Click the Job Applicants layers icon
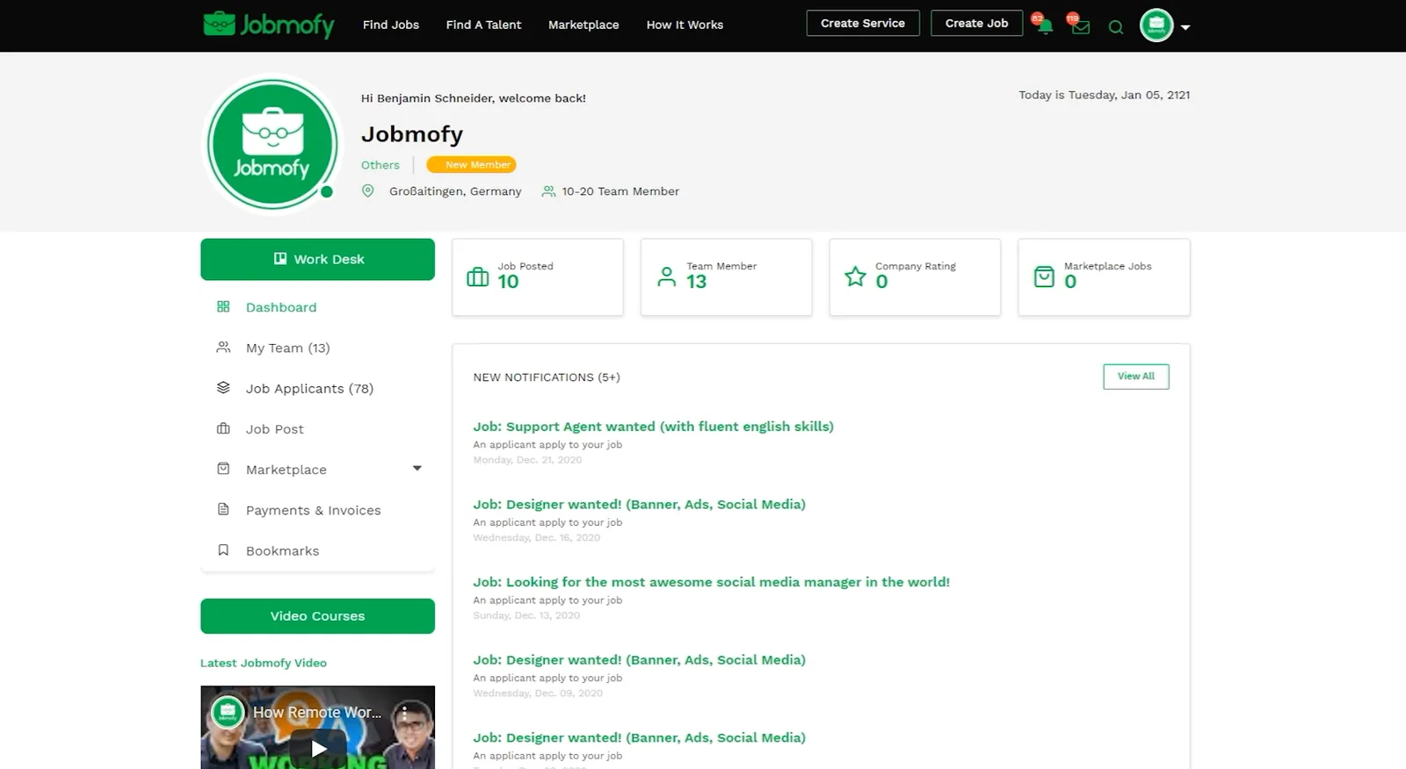Image resolution: width=1406 pixels, height=769 pixels. pyautogui.click(x=223, y=387)
